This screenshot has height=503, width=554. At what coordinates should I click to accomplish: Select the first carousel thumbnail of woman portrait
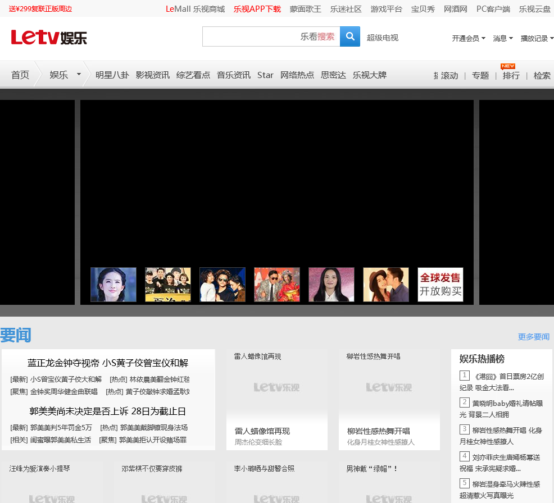113,285
